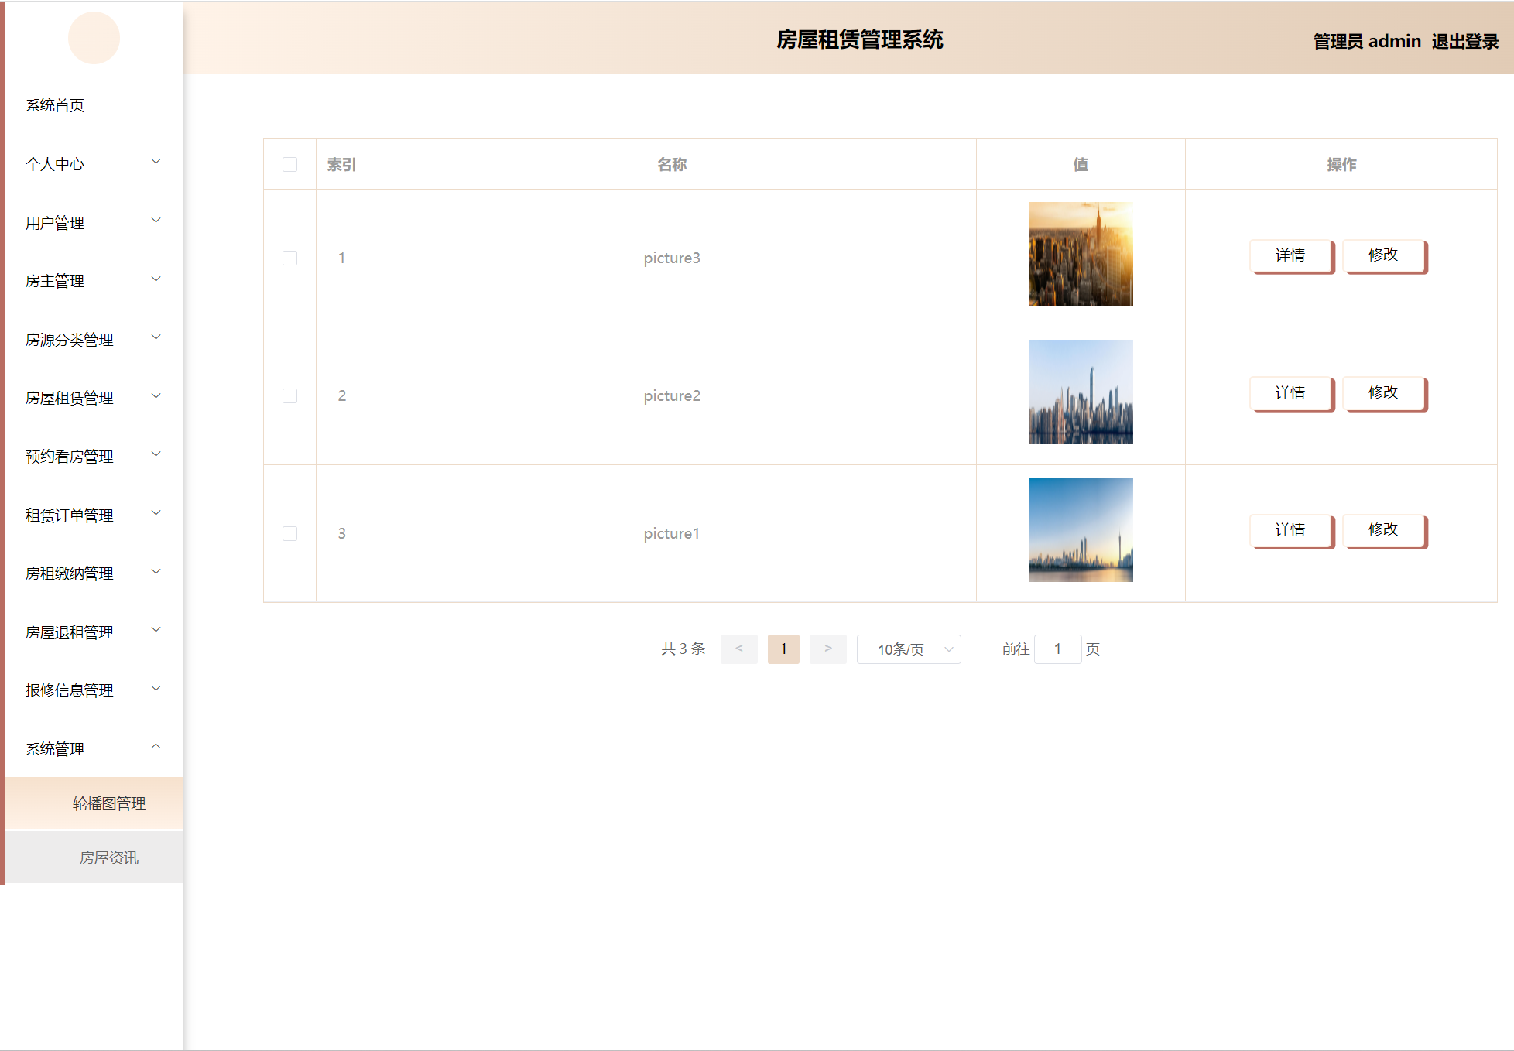
Task: Expand the 房屋租赁管理 menu chevron
Action: coord(156,396)
